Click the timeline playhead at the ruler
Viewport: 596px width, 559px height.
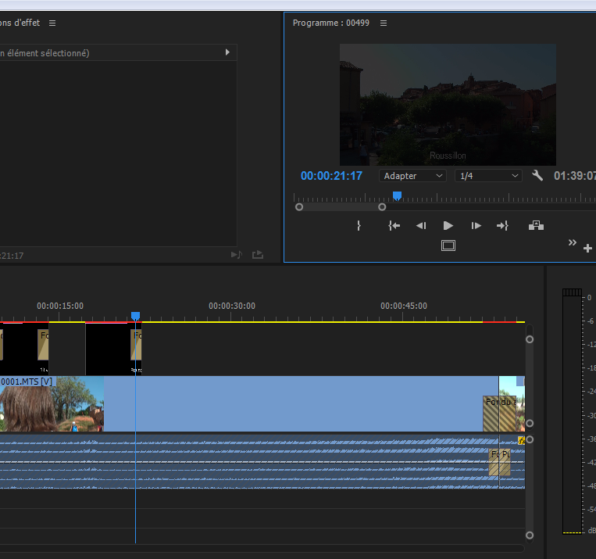135,316
